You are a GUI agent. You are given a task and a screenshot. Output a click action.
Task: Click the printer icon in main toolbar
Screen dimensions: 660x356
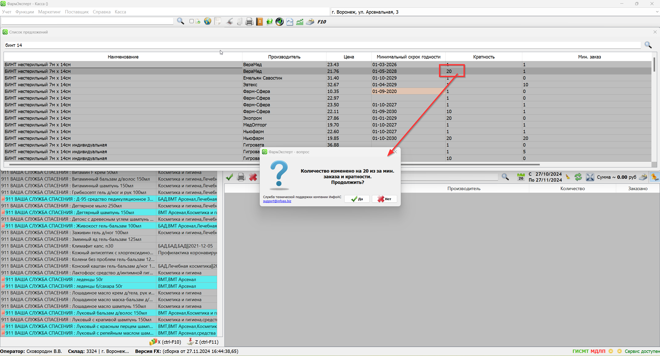[249, 22]
